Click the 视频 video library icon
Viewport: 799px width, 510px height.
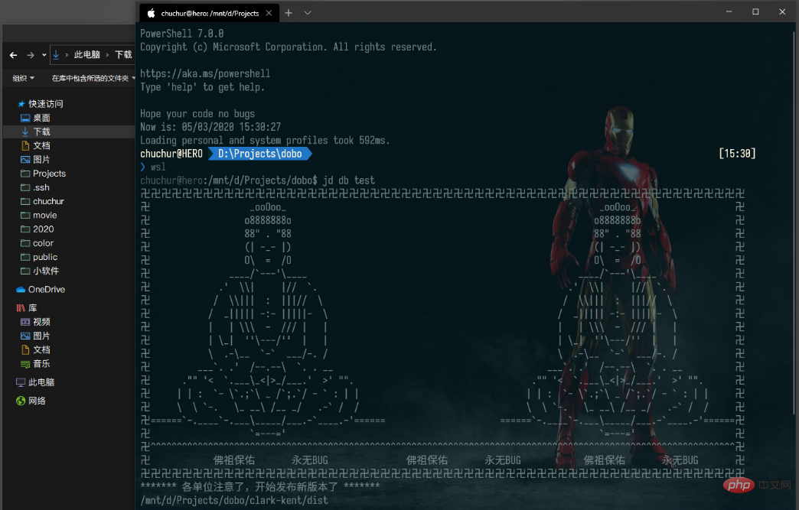25,322
